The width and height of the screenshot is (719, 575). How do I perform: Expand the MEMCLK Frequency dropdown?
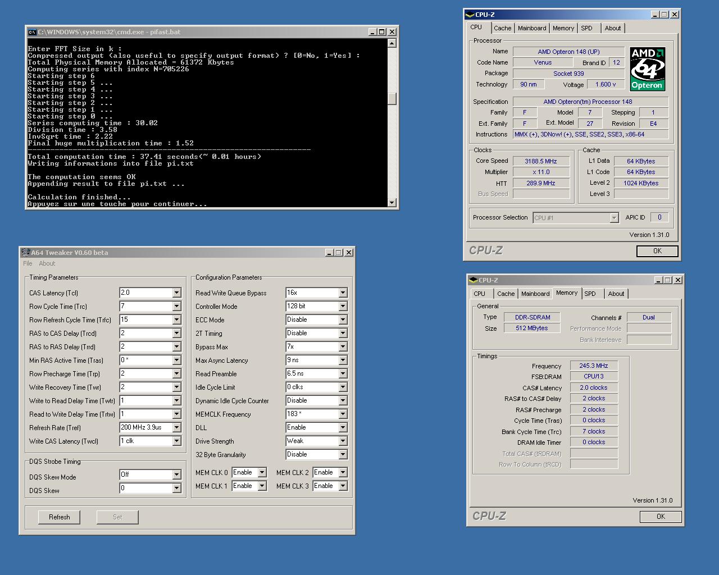pos(343,414)
